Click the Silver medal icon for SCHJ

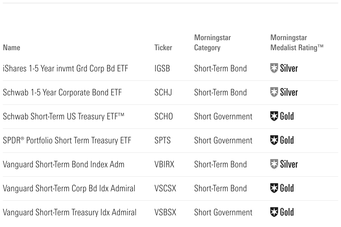pyautogui.click(x=274, y=92)
